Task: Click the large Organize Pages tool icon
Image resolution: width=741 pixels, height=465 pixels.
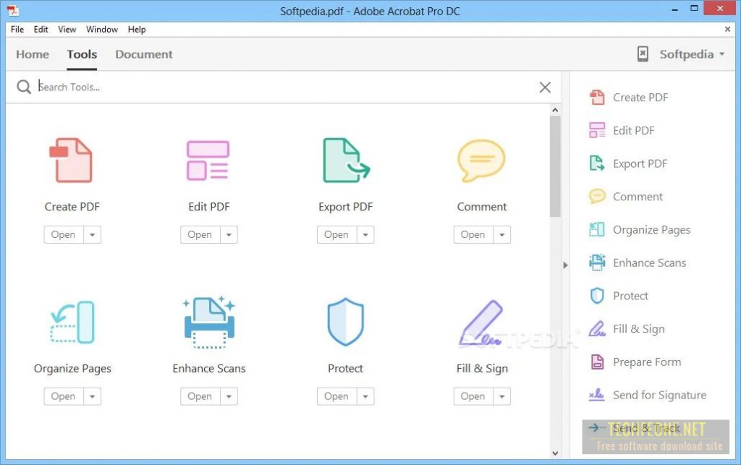Action: [72, 322]
